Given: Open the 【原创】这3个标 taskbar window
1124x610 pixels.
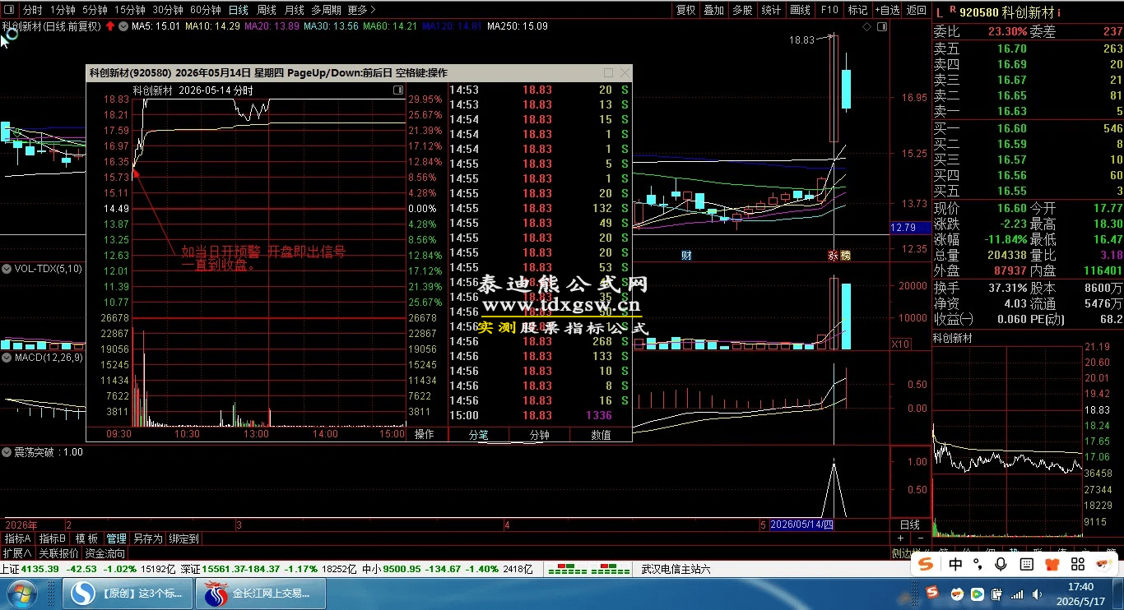Looking at the screenshot, I should pyautogui.click(x=128, y=593).
